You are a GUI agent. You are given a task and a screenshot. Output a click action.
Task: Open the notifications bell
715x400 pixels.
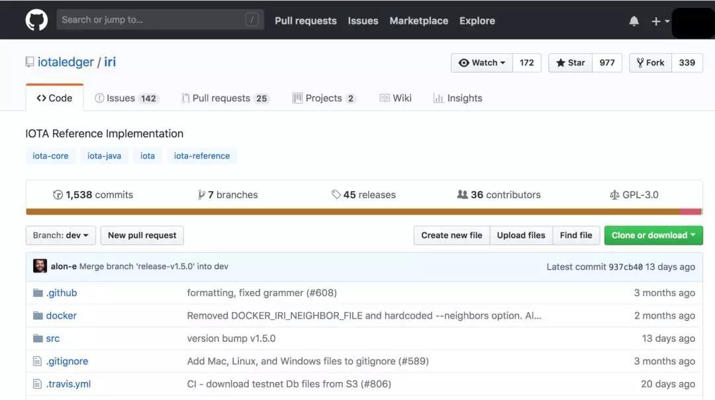pyautogui.click(x=634, y=21)
